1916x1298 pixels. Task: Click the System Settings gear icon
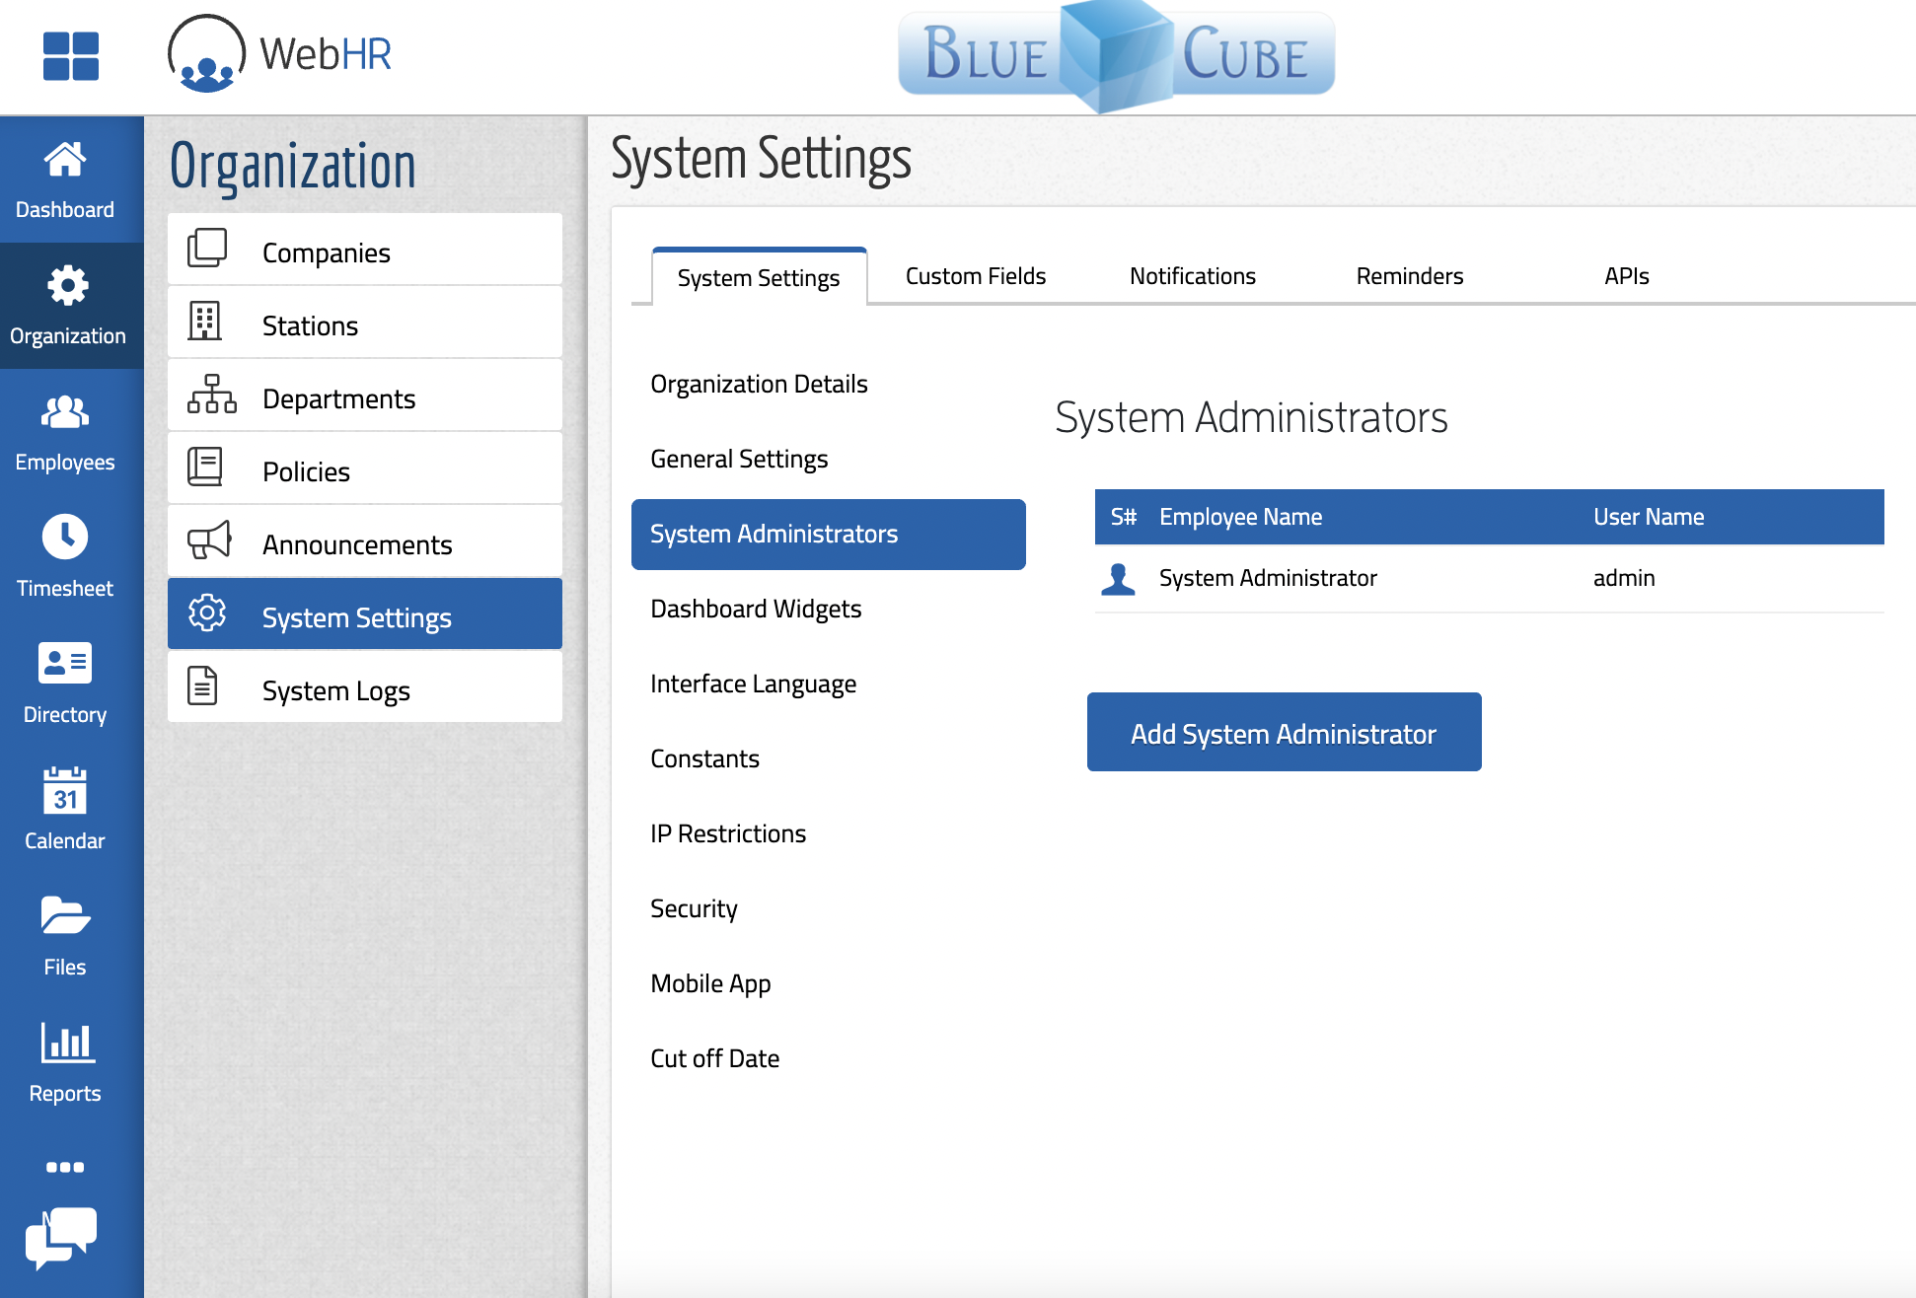tap(207, 613)
